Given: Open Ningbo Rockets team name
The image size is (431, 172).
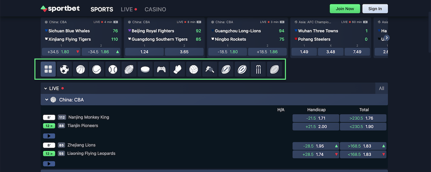Looking at the screenshot, I should point(230,39).
